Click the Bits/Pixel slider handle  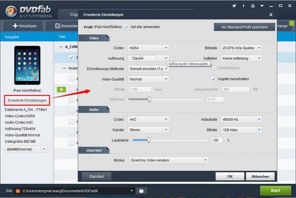(149, 99)
